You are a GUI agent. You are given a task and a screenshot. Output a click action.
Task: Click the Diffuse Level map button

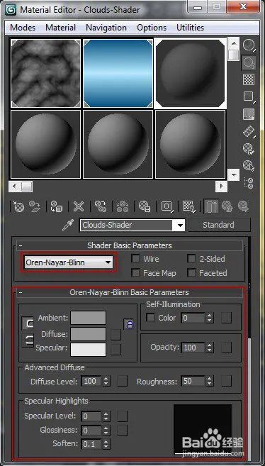[x=123, y=381]
